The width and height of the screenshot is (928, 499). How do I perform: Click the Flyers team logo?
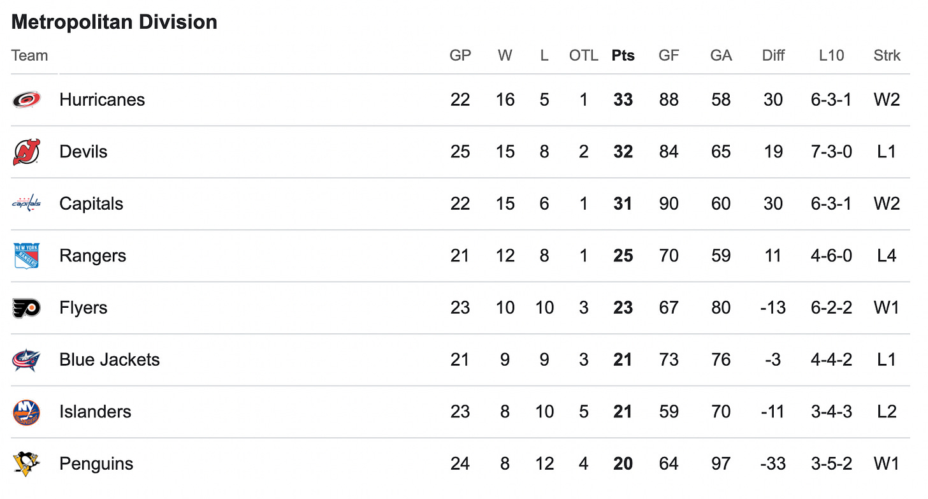click(26, 308)
